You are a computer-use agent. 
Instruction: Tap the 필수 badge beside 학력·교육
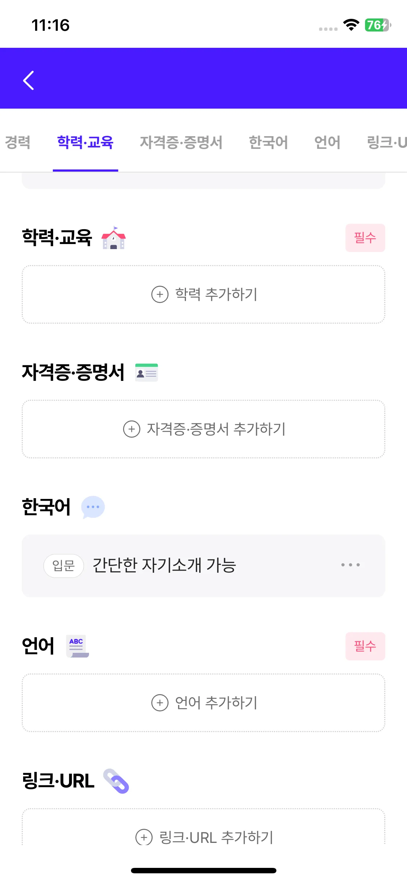click(365, 238)
